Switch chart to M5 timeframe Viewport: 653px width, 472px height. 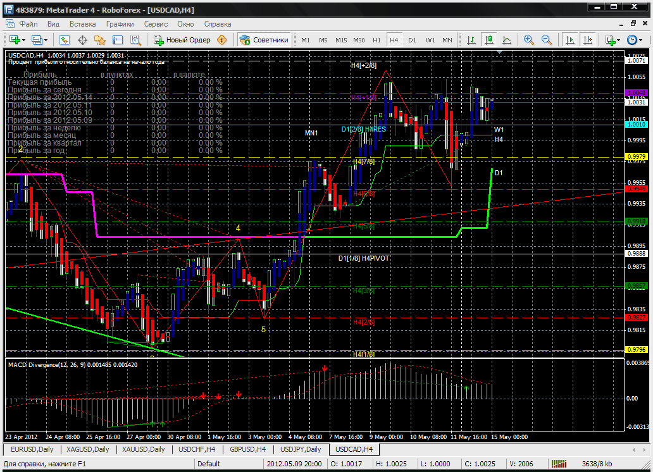pos(323,40)
